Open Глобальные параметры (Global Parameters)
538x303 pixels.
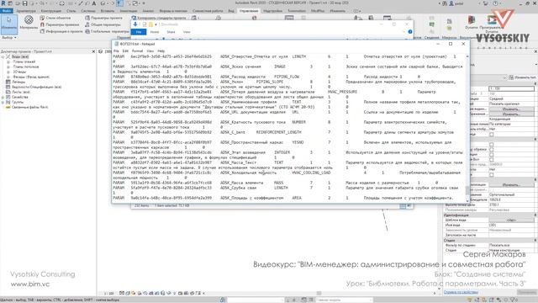point(107,31)
